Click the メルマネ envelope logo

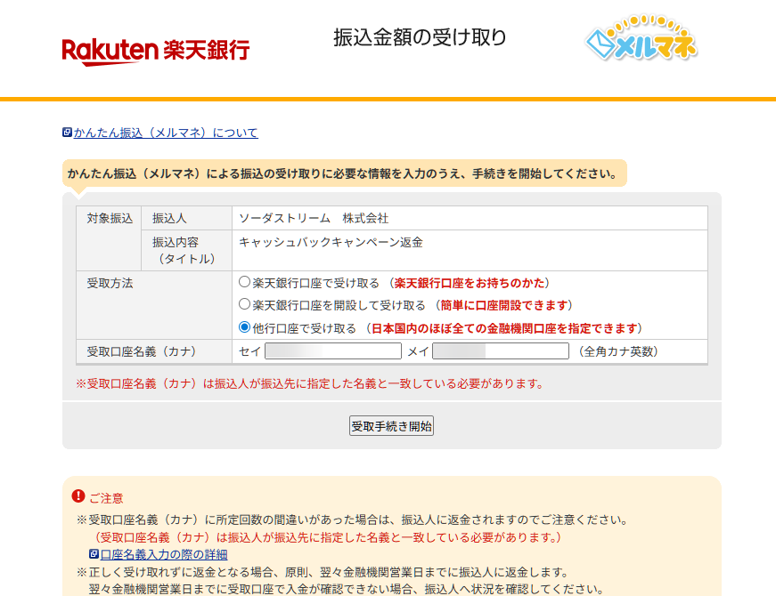coord(641,42)
